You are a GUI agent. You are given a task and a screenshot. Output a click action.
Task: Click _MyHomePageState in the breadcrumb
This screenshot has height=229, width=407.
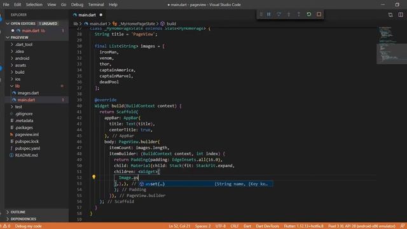point(134,24)
